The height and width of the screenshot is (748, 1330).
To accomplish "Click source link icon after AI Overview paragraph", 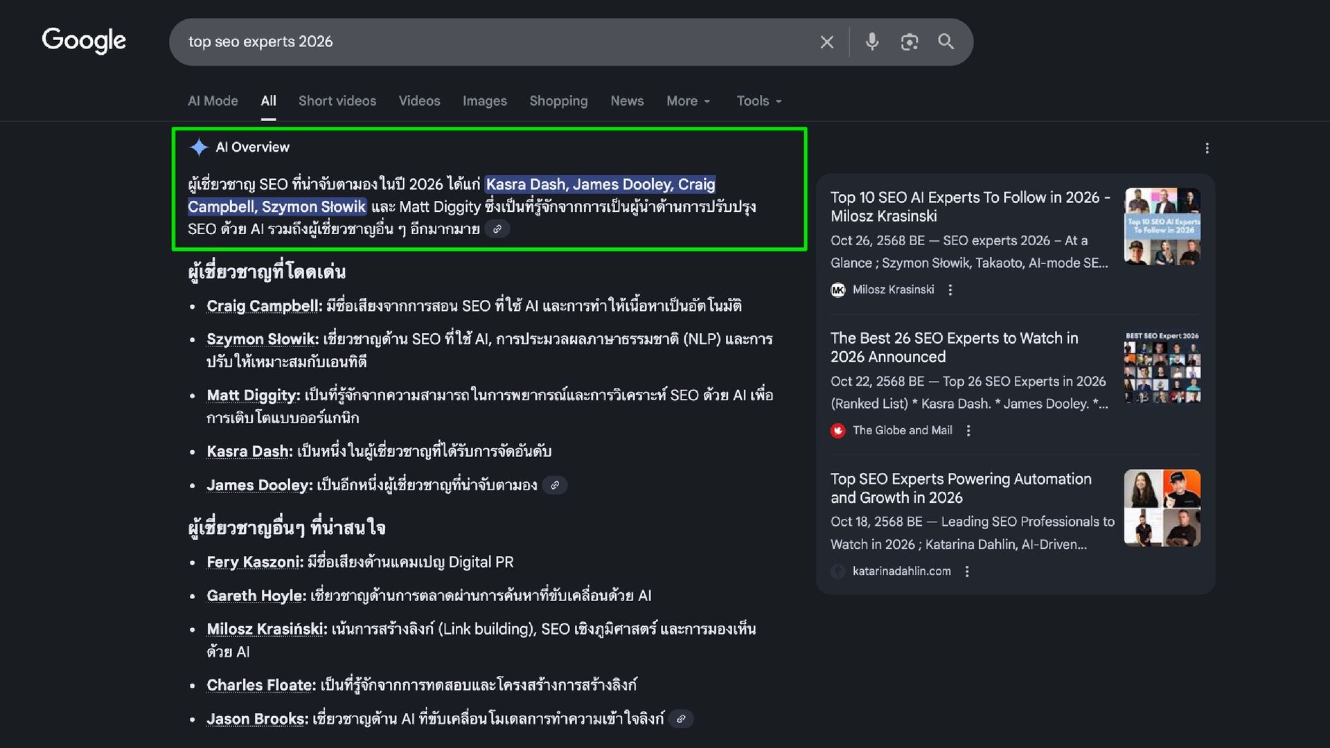I will point(497,229).
